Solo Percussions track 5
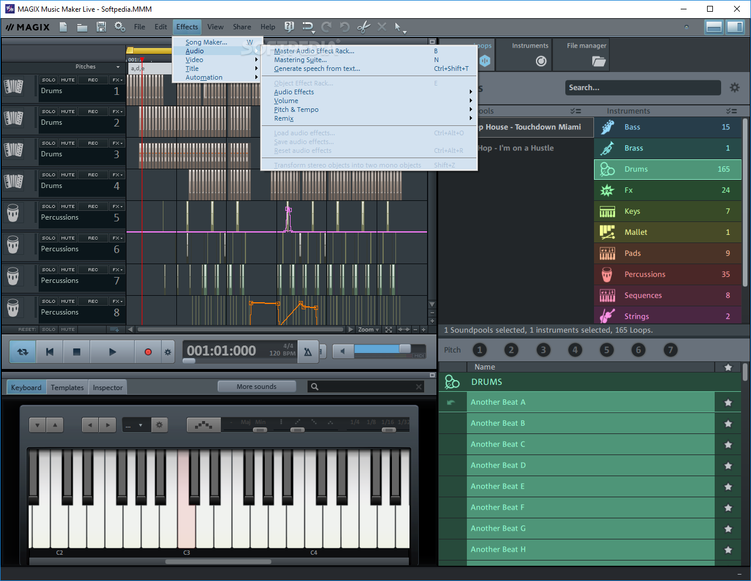Viewport: 751px width, 581px height. (x=49, y=206)
